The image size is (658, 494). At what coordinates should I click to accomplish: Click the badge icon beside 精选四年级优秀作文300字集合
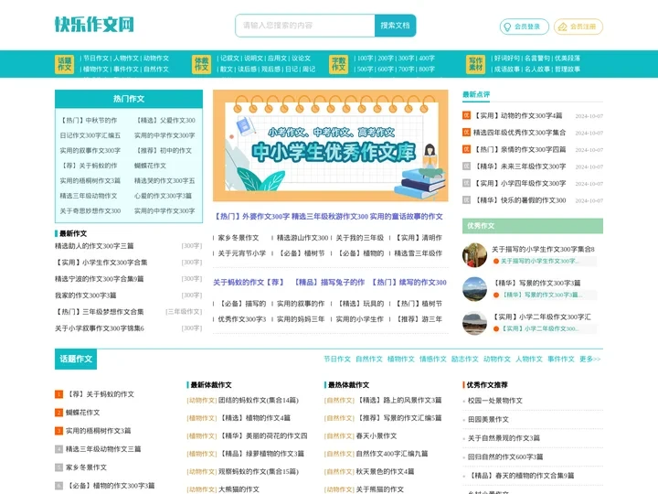466,133
